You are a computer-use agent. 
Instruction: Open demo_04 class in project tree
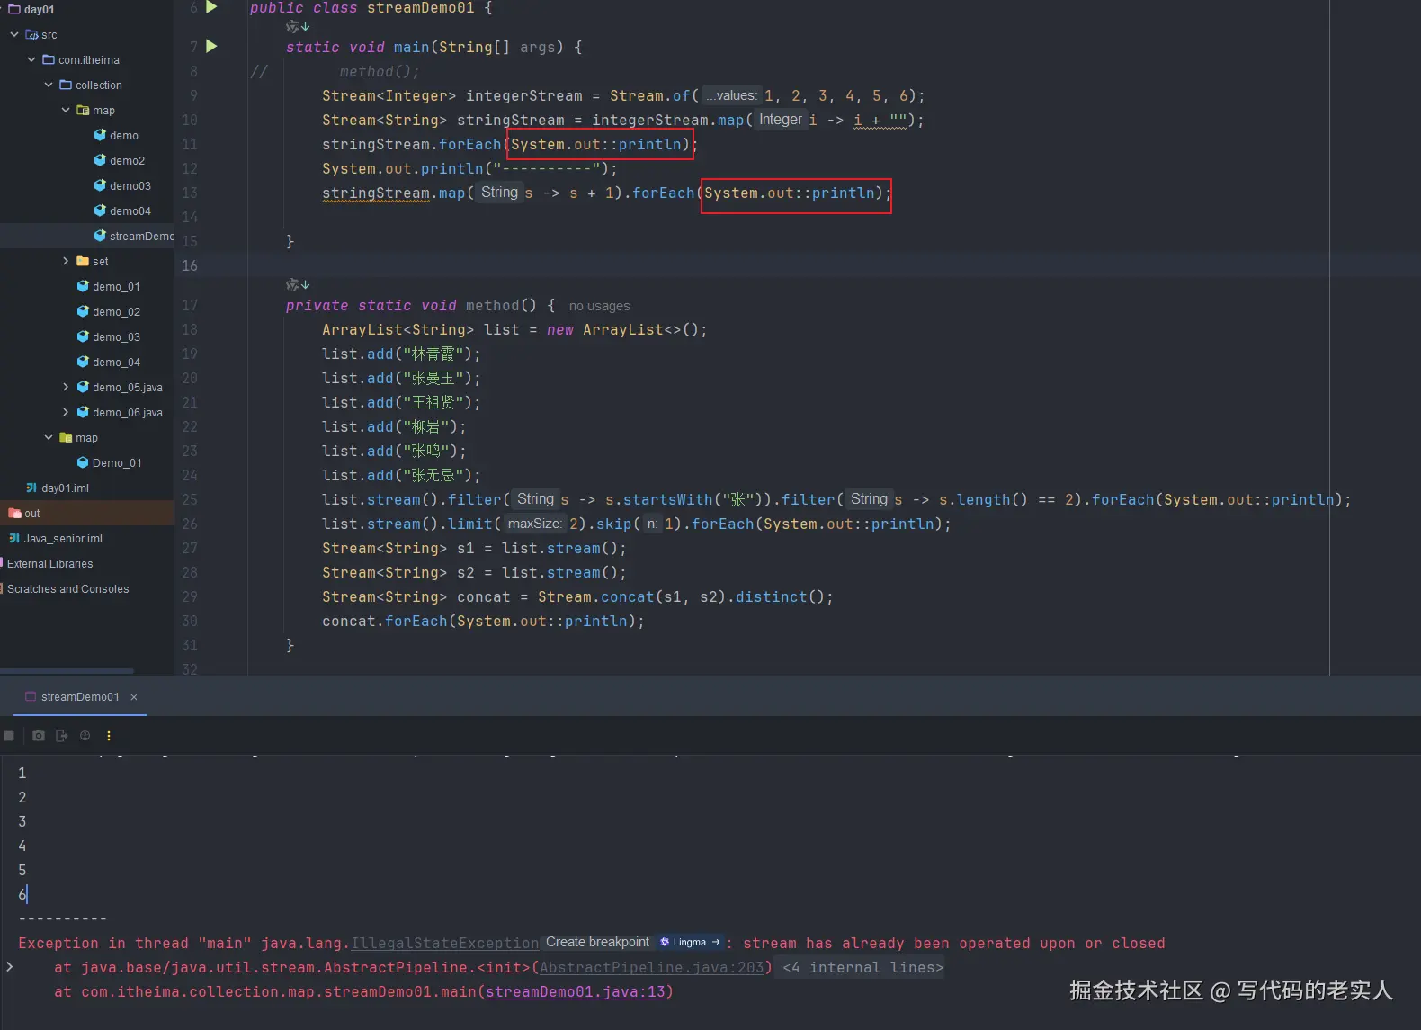(x=116, y=362)
